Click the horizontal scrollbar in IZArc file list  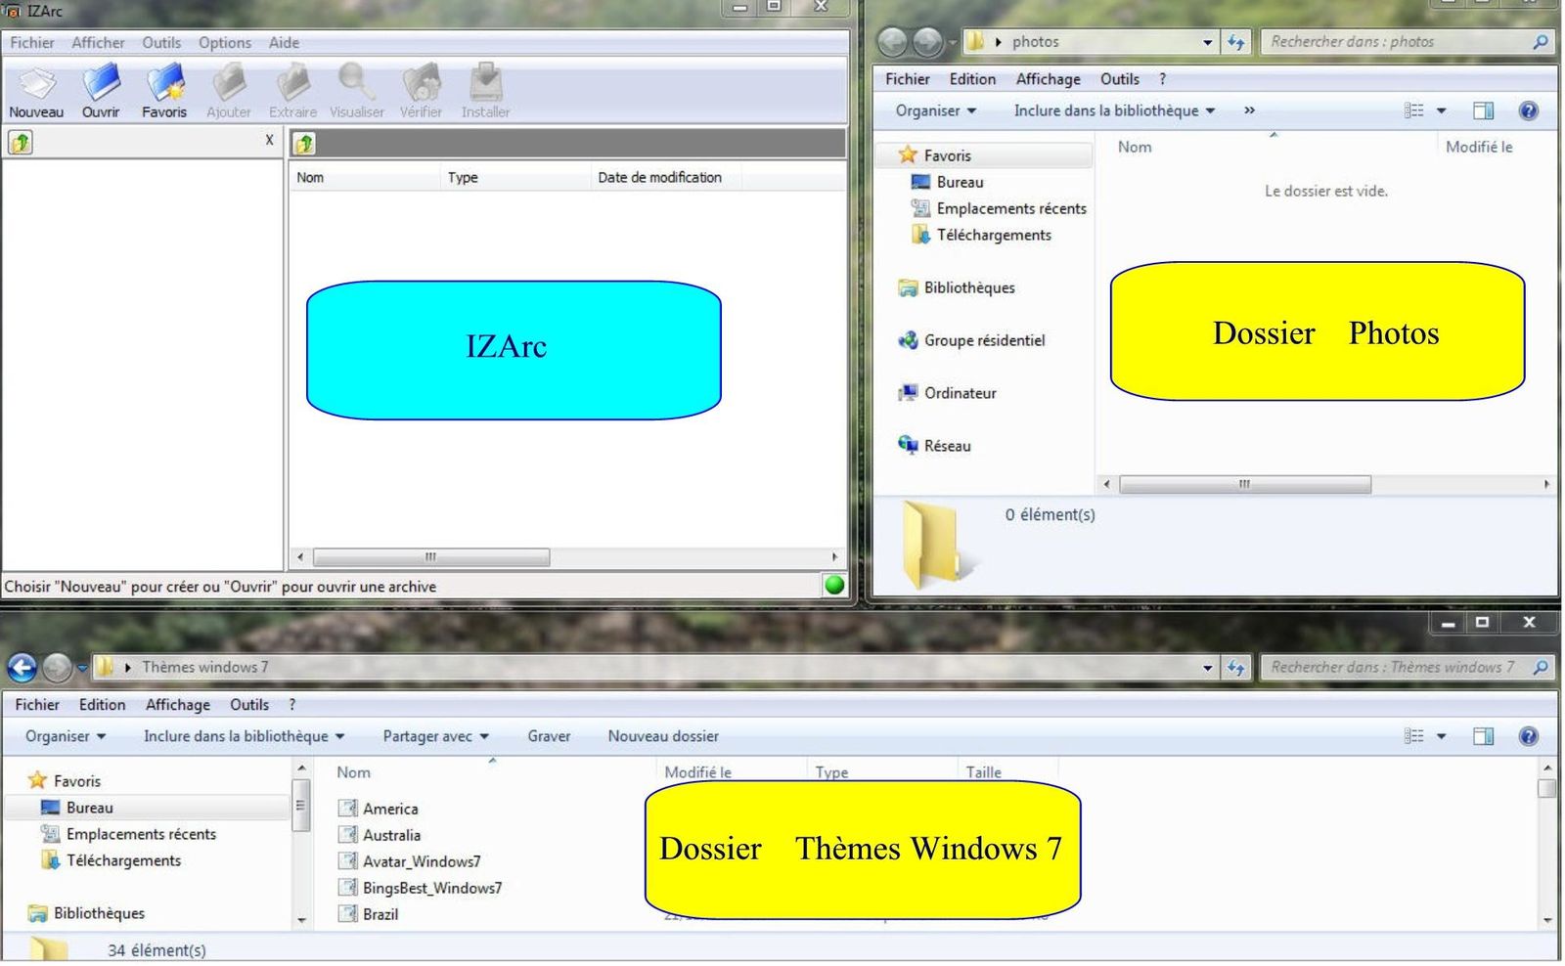click(x=430, y=557)
